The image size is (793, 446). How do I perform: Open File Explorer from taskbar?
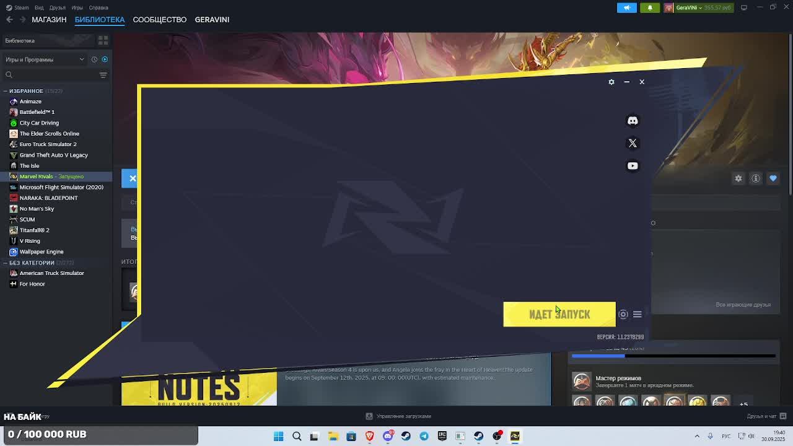333,436
